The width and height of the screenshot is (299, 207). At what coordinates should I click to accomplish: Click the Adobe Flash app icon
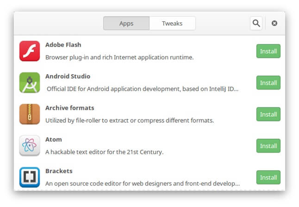point(30,51)
